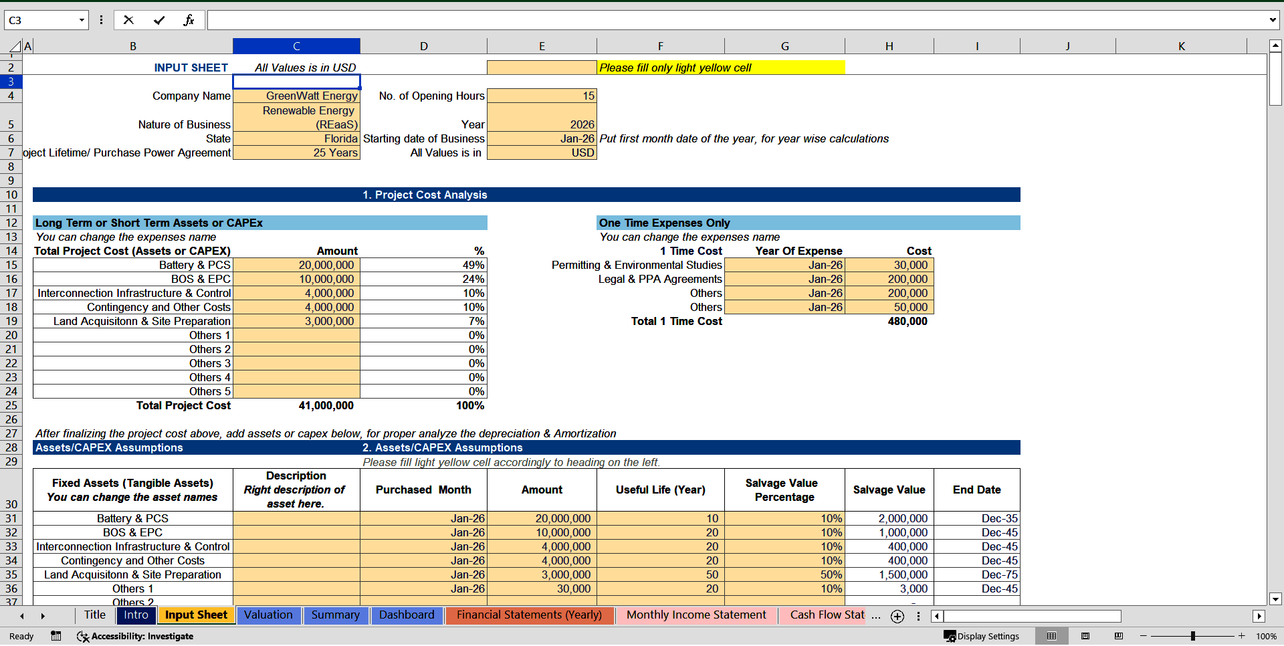Click Total 1 Time Cost 480,000
1284x646 pixels.
[889, 321]
